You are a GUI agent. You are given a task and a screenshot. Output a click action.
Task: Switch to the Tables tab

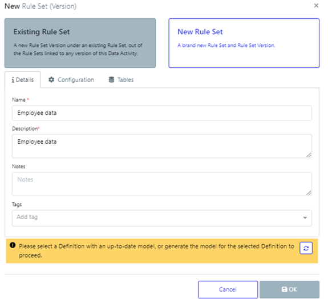click(x=121, y=80)
